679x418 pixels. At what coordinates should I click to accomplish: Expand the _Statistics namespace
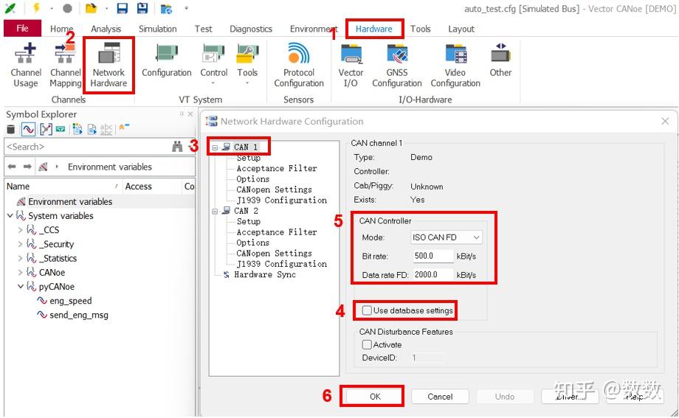point(20,258)
